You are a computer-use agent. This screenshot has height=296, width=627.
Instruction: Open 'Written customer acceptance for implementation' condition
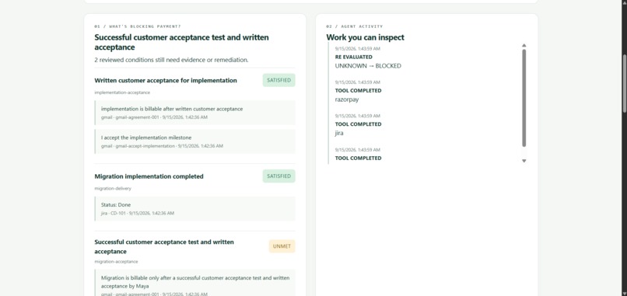pyautogui.click(x=166, y=80)
